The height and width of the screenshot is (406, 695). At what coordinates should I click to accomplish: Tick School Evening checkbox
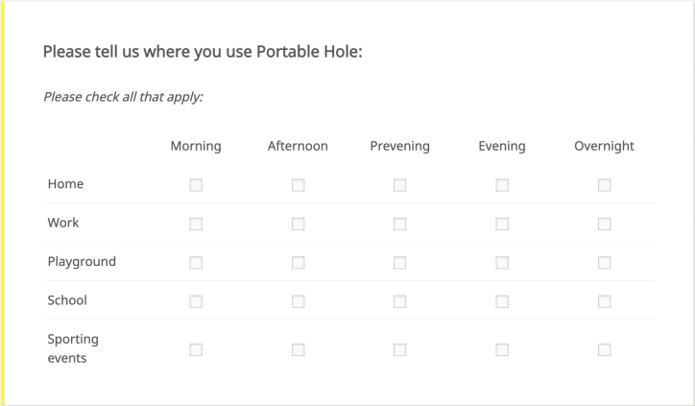pos(502,301)
